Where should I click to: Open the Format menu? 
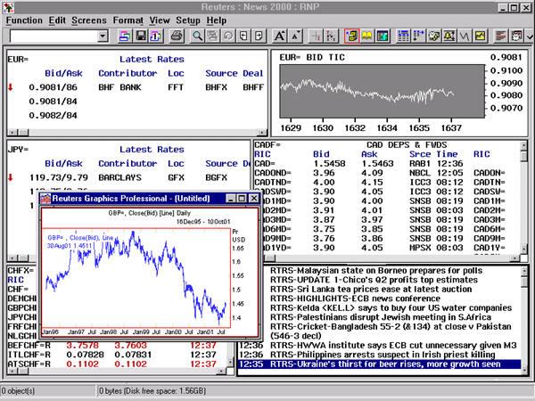[x=128, y=20]
